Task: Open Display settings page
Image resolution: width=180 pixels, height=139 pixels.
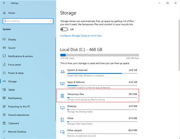Action: (28, 39)
